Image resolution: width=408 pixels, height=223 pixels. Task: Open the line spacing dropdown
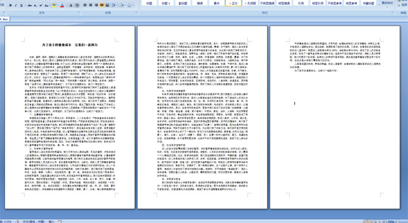[x=114, y=5]
